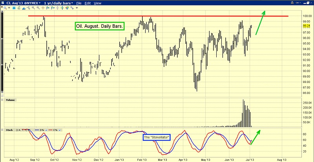Open the View menu
314x162 pixels.
(x=97, y=3)
